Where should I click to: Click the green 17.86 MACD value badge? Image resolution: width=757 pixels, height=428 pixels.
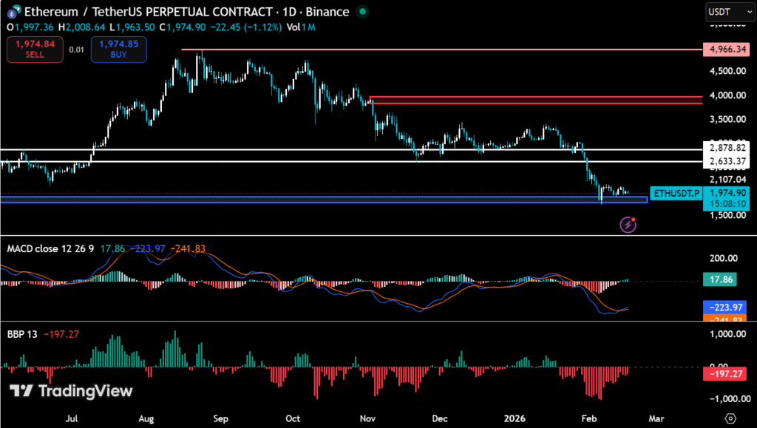721,279
